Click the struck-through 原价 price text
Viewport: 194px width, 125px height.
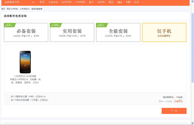(x=165, y=101)
